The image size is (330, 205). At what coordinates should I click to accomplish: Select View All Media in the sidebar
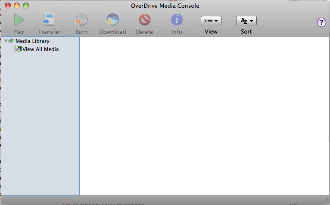pyautogui.click(x=40, y=49)
